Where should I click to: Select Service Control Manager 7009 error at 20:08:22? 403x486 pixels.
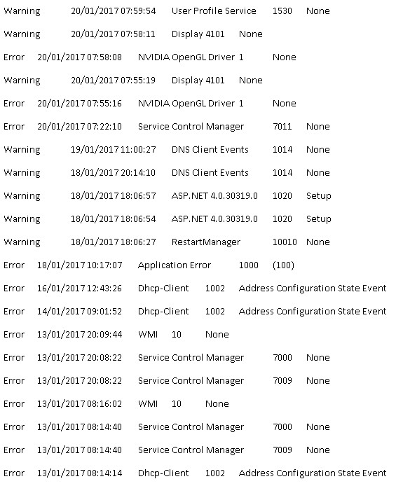coord(167,381)
